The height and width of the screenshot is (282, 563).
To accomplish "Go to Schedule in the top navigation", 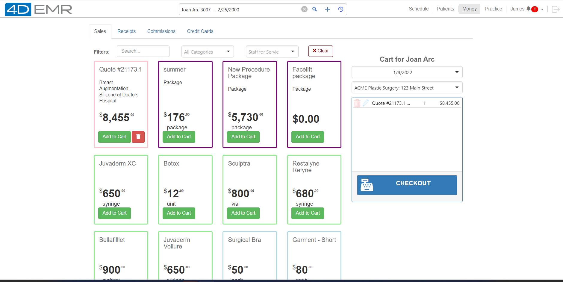I will pyautogui.click(x=419, y=9).
